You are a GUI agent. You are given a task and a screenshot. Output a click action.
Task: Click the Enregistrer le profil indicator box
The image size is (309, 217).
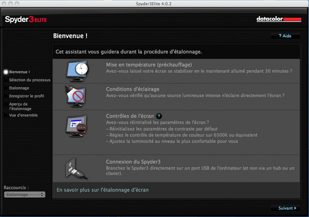pos(6,96)
